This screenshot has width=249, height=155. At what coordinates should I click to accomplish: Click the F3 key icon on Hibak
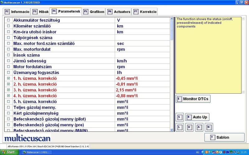(x=35, y=11)
